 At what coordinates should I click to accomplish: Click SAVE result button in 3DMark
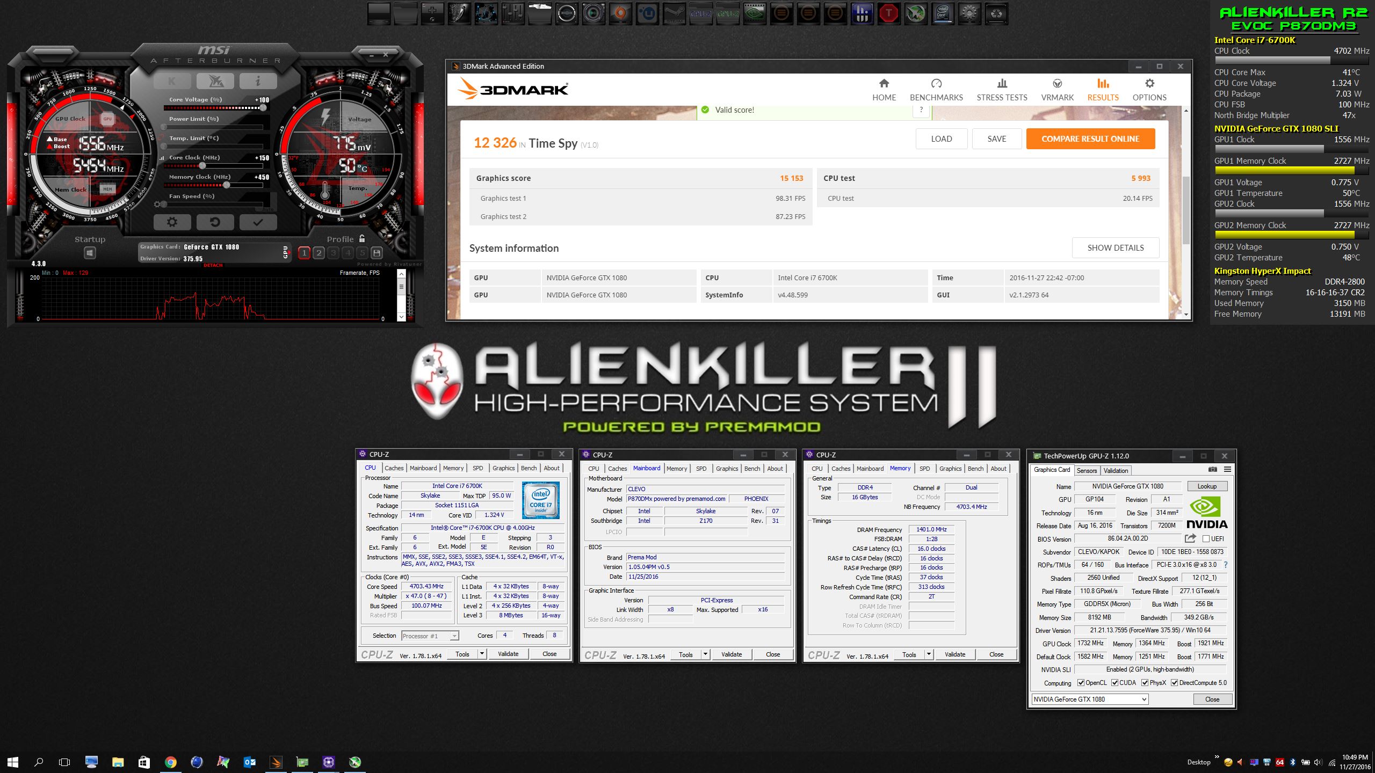(997, 138)
